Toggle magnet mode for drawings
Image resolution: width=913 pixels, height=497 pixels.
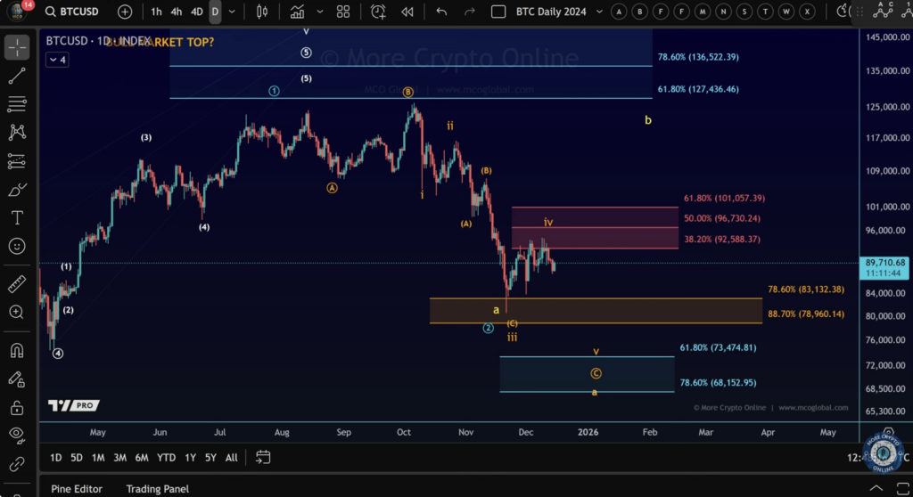(x=17, y=350)
